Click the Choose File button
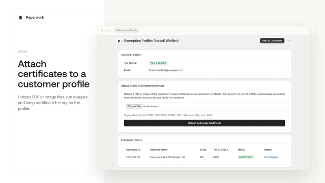 tap(134, 106)
